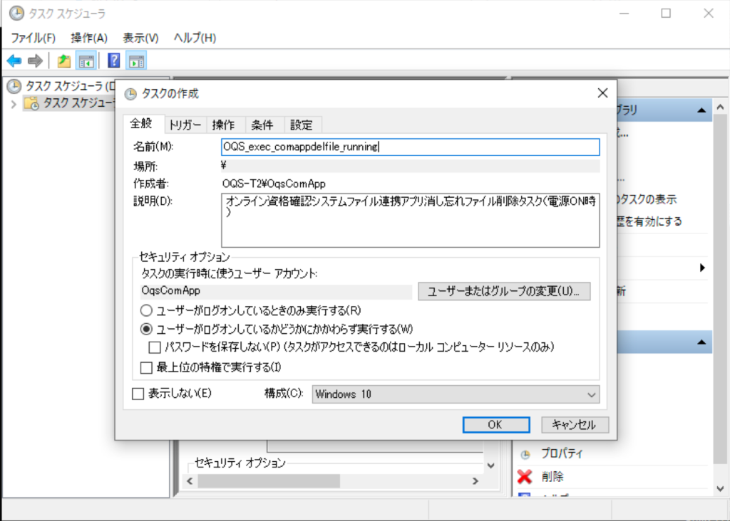Viewport: 730px width, 521px height.
Task: Click the change user or group button
Action: pos(503,291)
